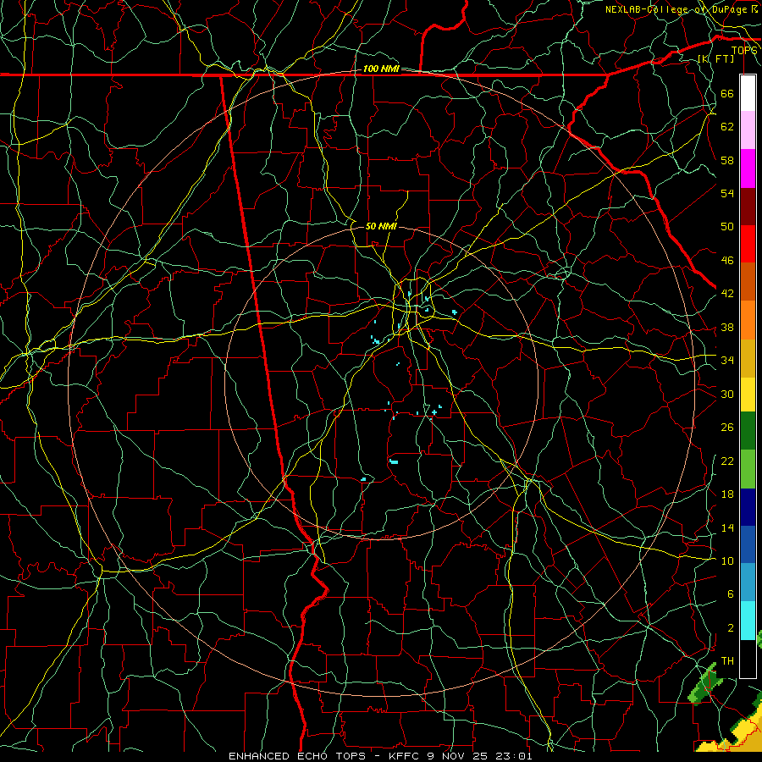
Task: Click the legend value 62
Action: click(x=727, y=126)
